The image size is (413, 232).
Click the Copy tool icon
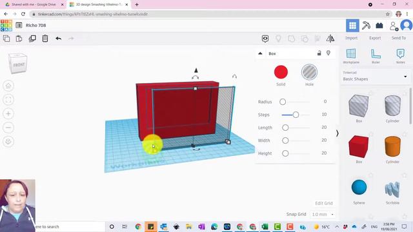coord(6,39)
